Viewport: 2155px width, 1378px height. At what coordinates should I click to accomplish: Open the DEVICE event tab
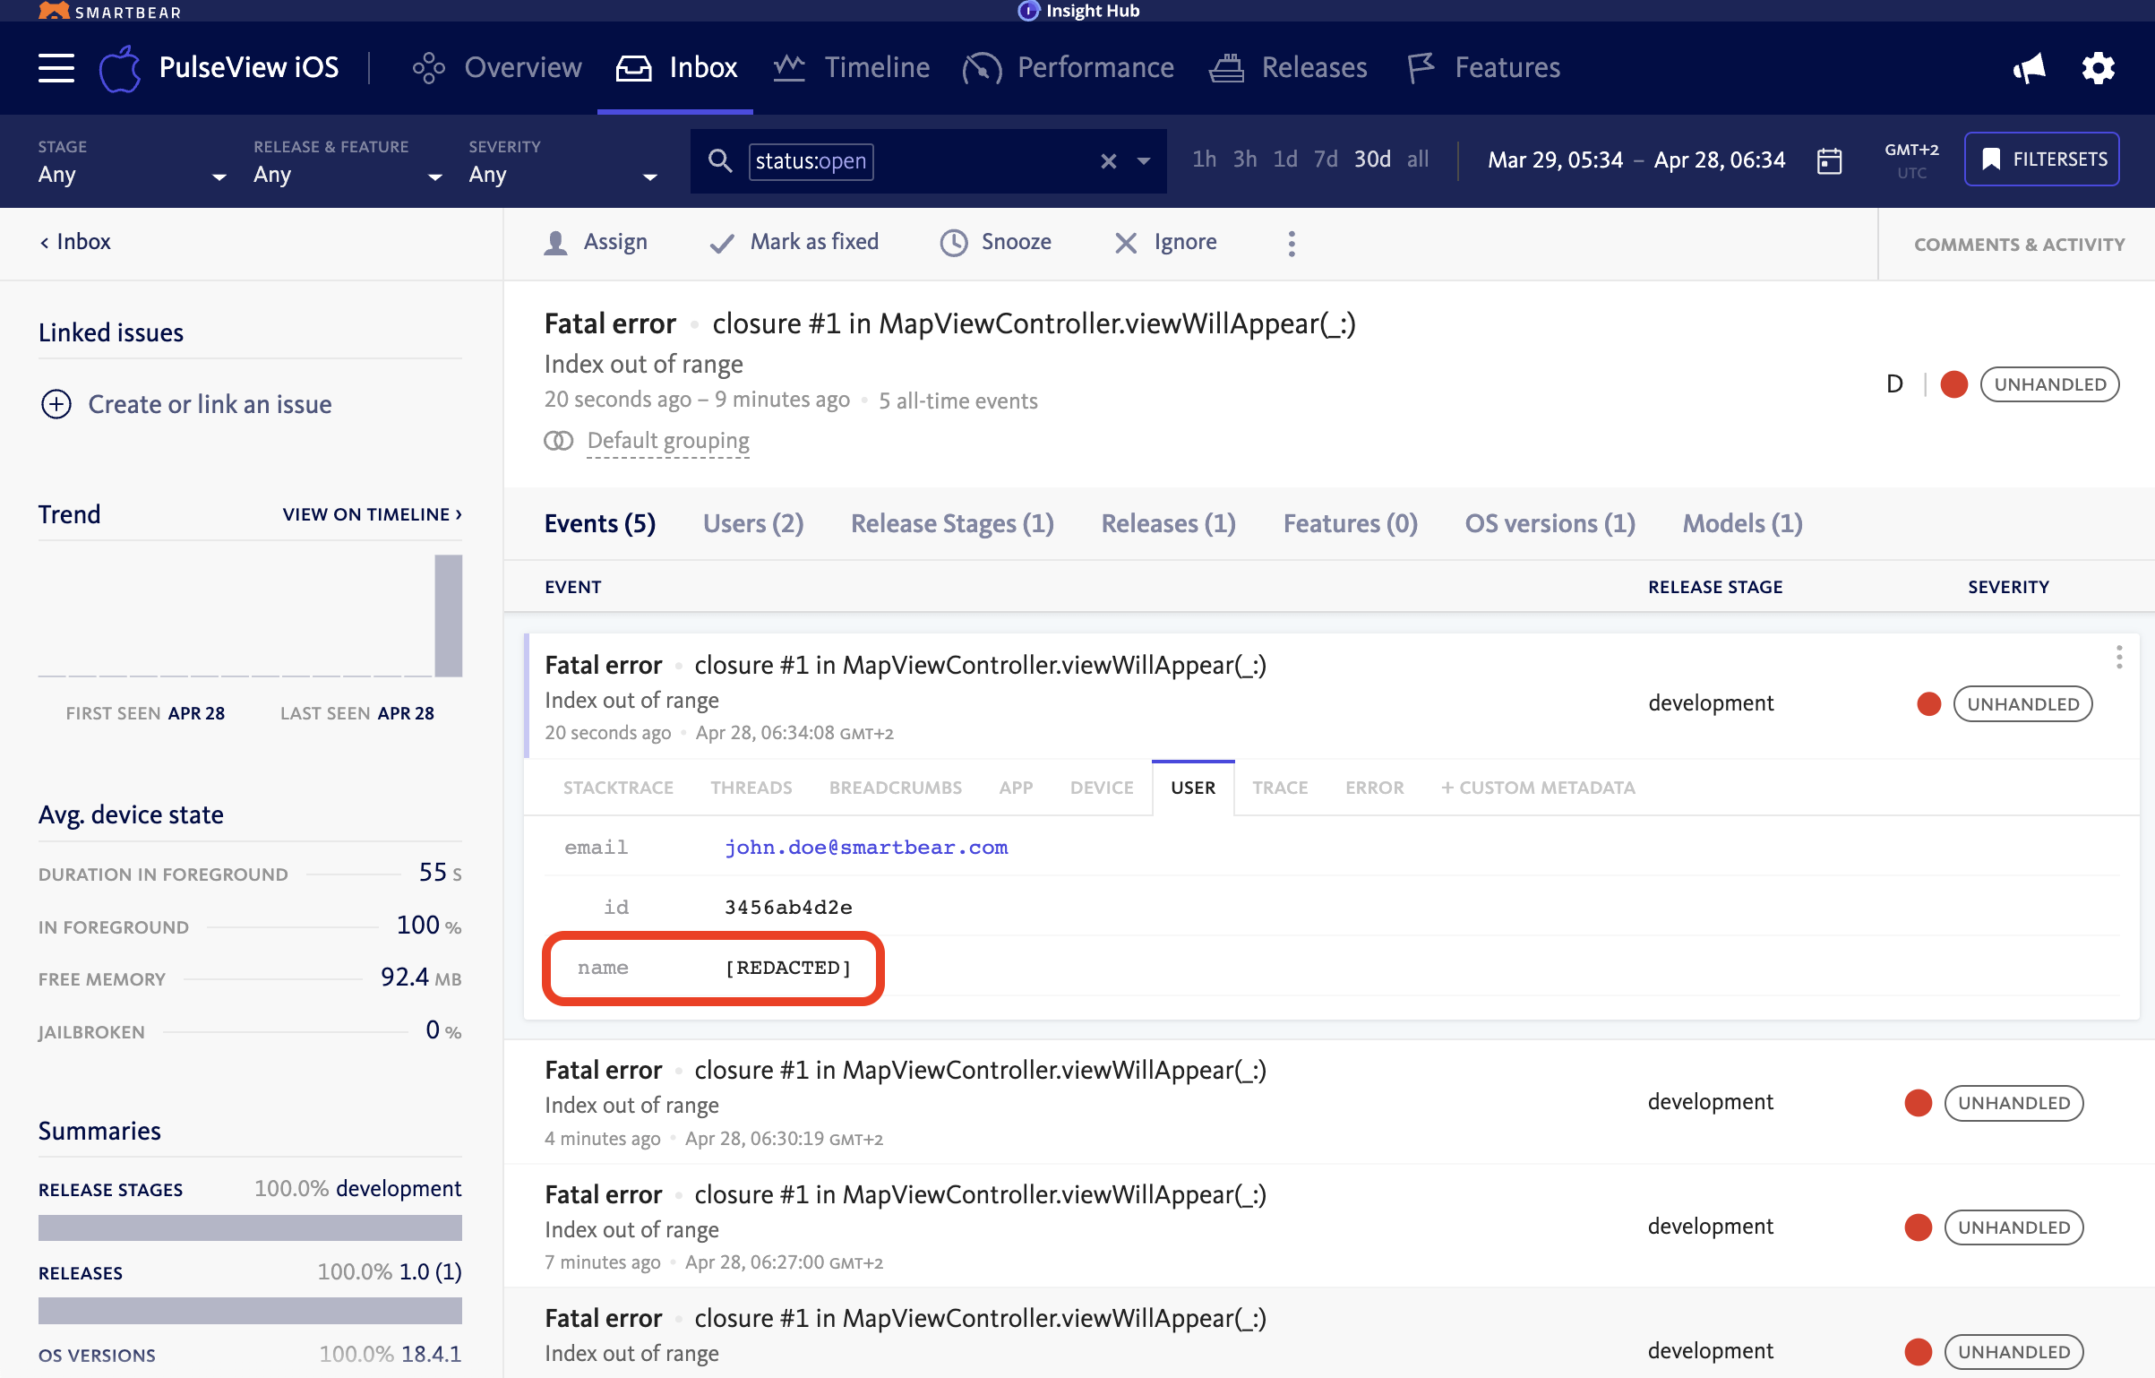click(1102, 788)
